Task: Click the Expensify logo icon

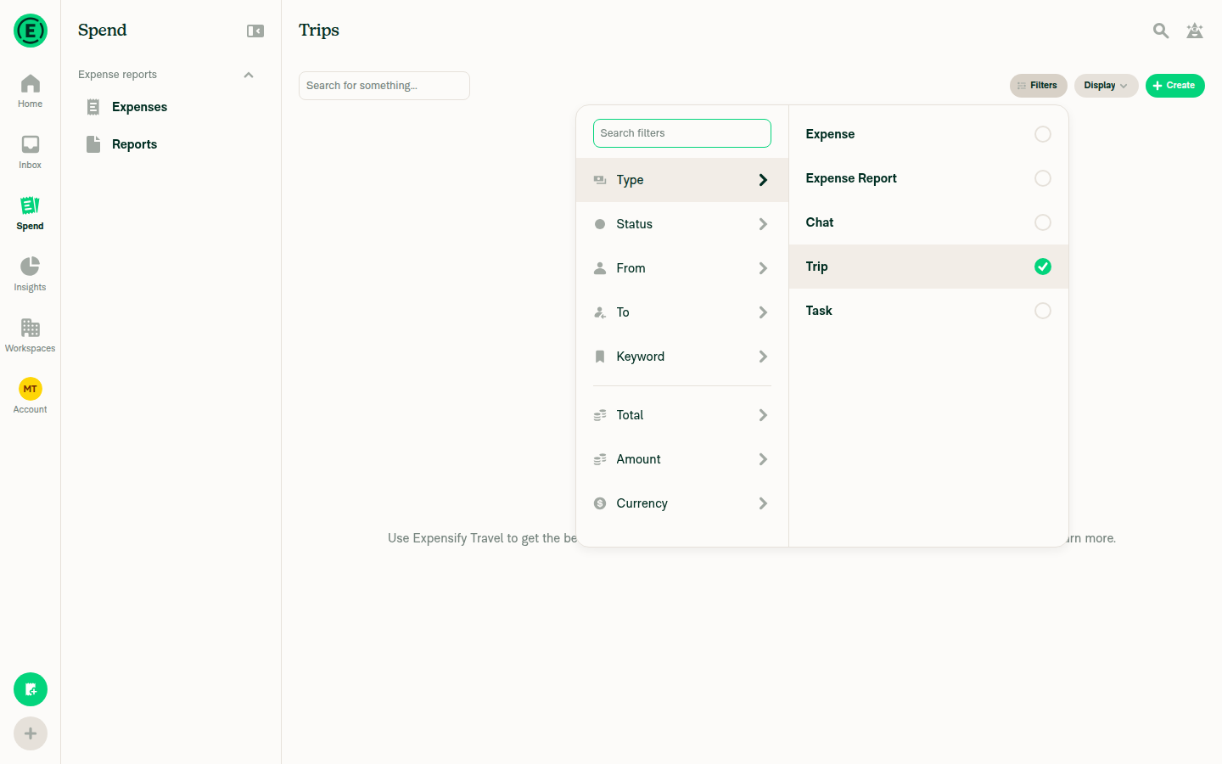Action: point(31,31)
